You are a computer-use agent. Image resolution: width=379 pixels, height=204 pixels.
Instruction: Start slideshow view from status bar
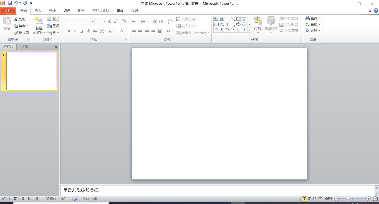pos(320,199)
